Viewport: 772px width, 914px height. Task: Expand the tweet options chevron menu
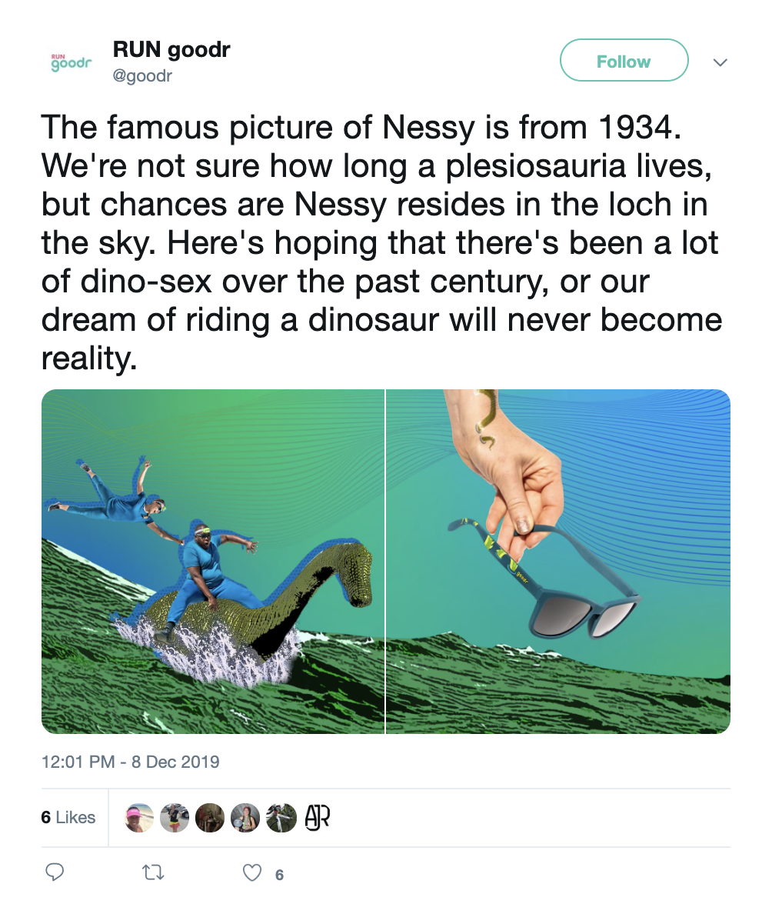point(720,62)
